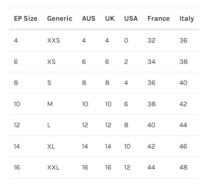The height and width of the screenshot is (189, 208).
Task: Click the EP Size column header
Action: pos(26,19)
